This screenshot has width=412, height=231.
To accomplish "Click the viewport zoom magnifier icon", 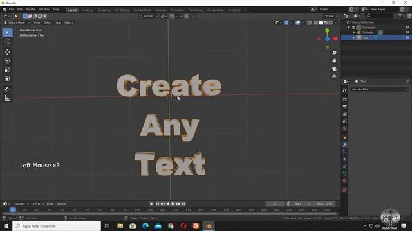I will tap(334, 53).
